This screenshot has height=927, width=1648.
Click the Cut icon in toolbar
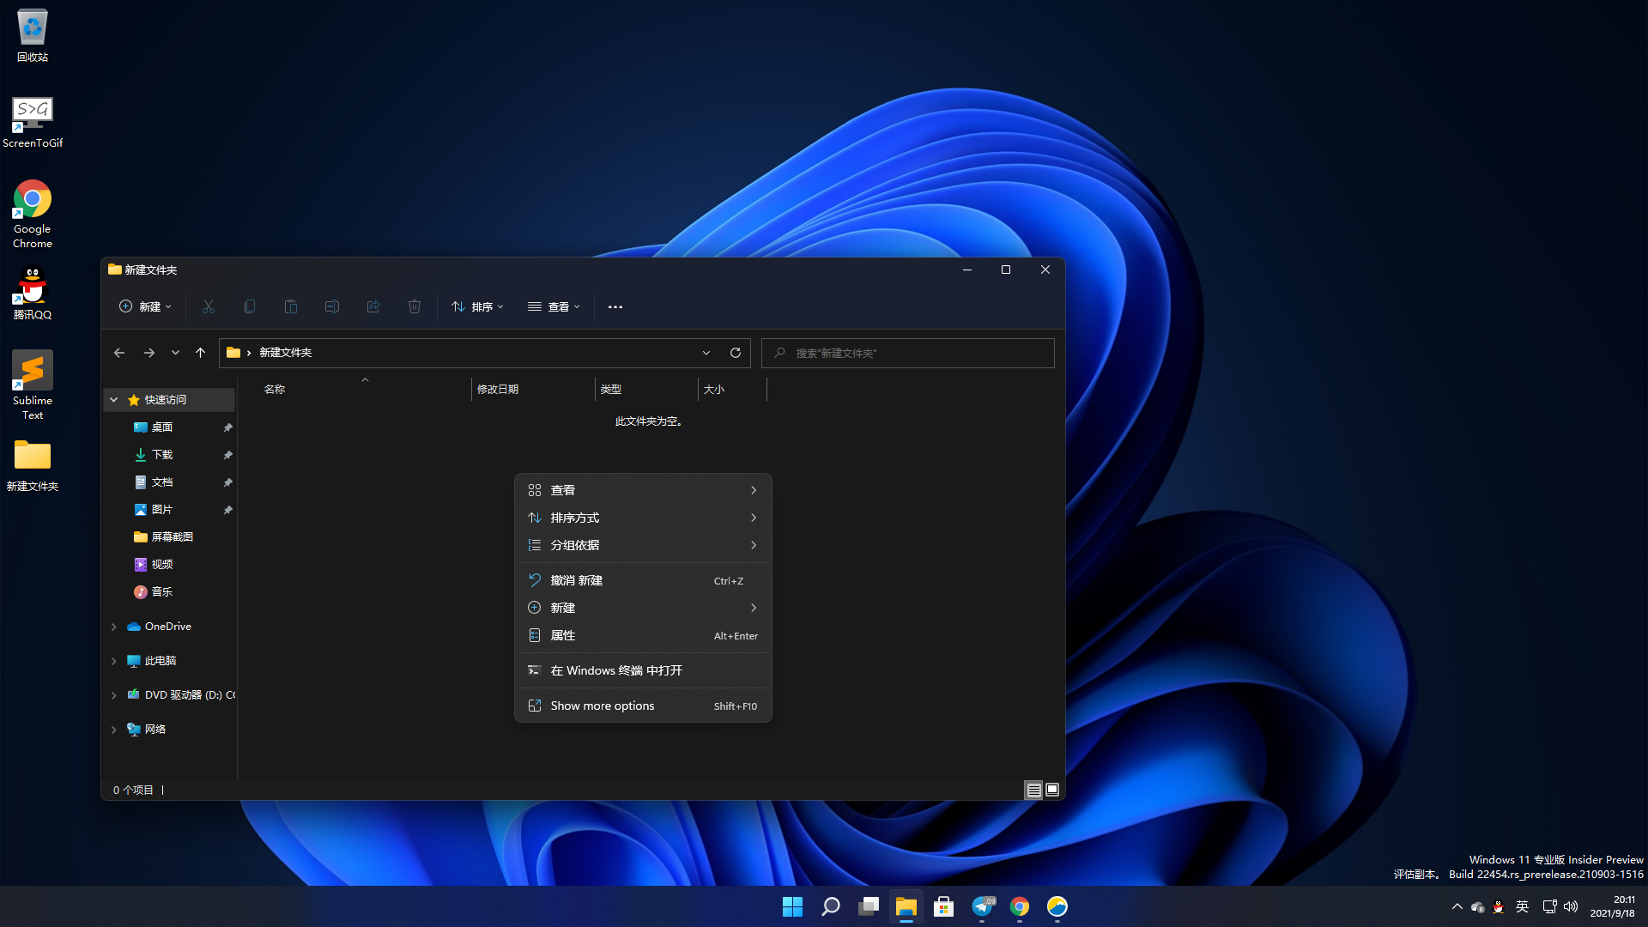209,306
